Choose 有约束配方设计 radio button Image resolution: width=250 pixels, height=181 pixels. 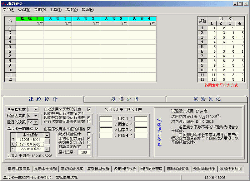(x=89, y=142)
